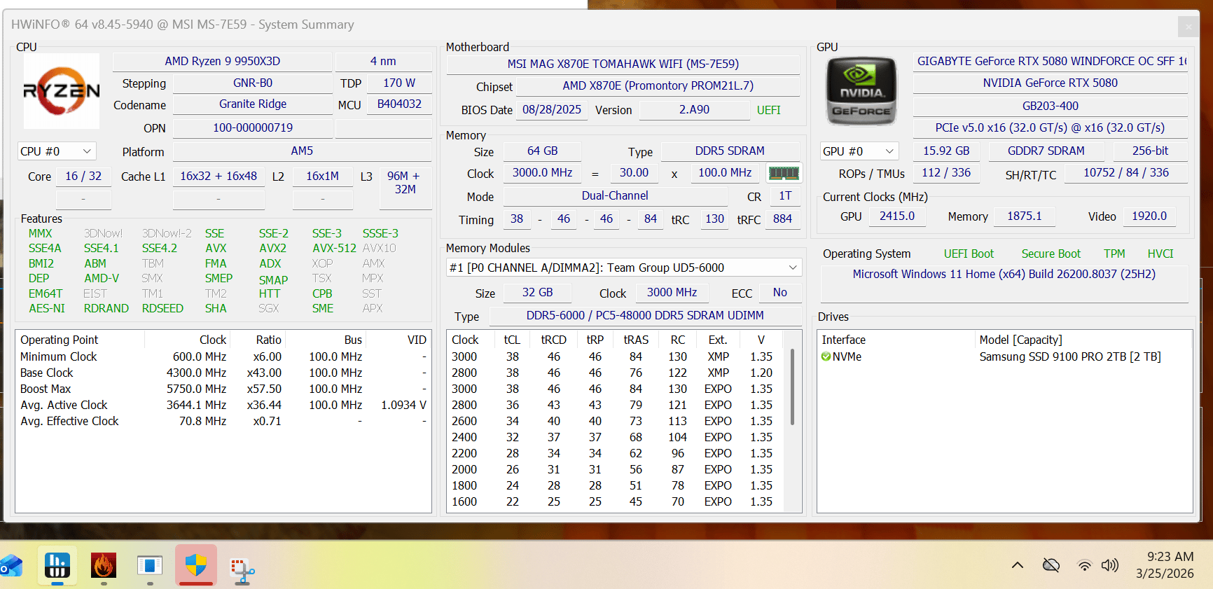The height and width of the screenshot is (589, 1213).
Task: Open the Wi-Fi network tray icon
Action: [1084, 565]
